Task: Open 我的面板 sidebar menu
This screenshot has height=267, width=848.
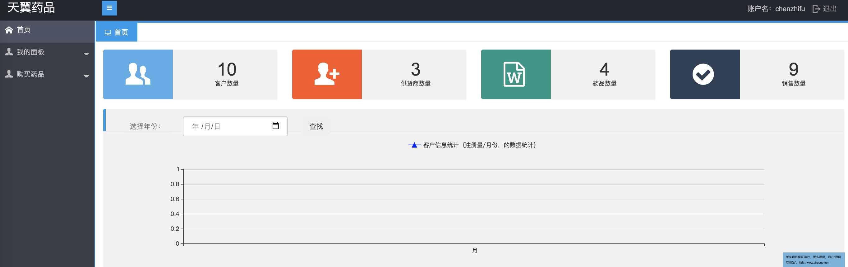Action: (x=47, y=52)
